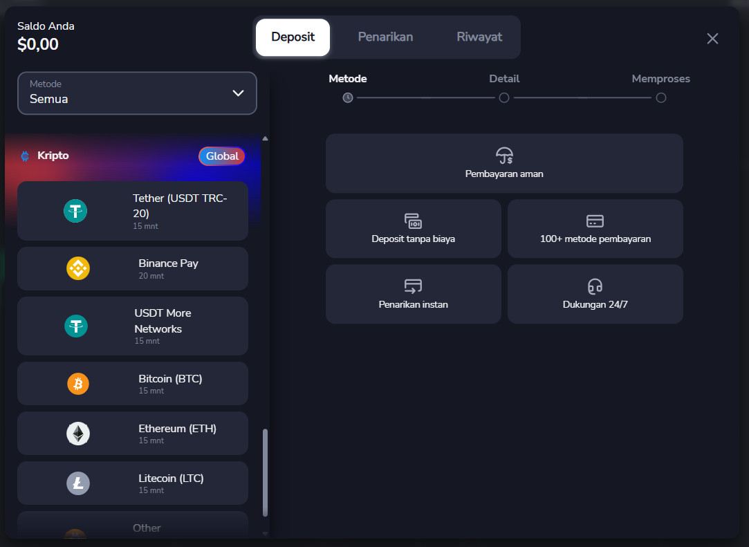Choose Ethereum (ETH) payment method

(177, 434)
